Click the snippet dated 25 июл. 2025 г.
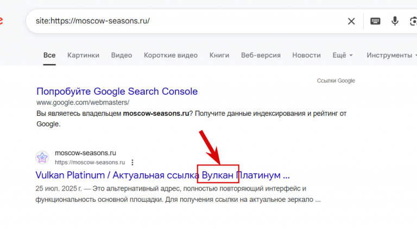Screen dimensions: 417x230 click(x=178, y=194)
